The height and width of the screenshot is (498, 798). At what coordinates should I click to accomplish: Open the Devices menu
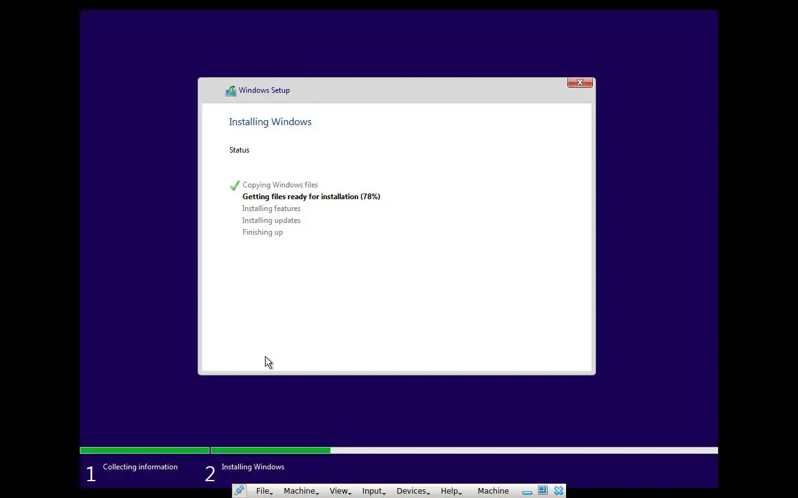tap(413, 491)
